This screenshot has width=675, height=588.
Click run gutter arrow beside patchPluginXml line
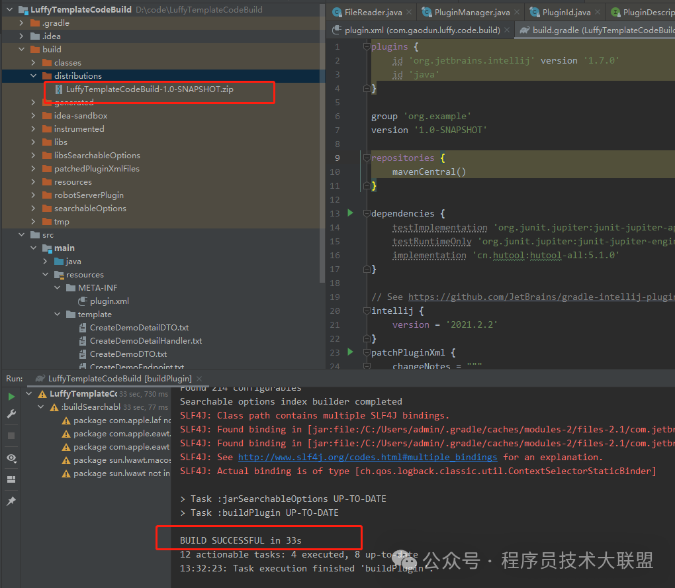tap(350, 352)
